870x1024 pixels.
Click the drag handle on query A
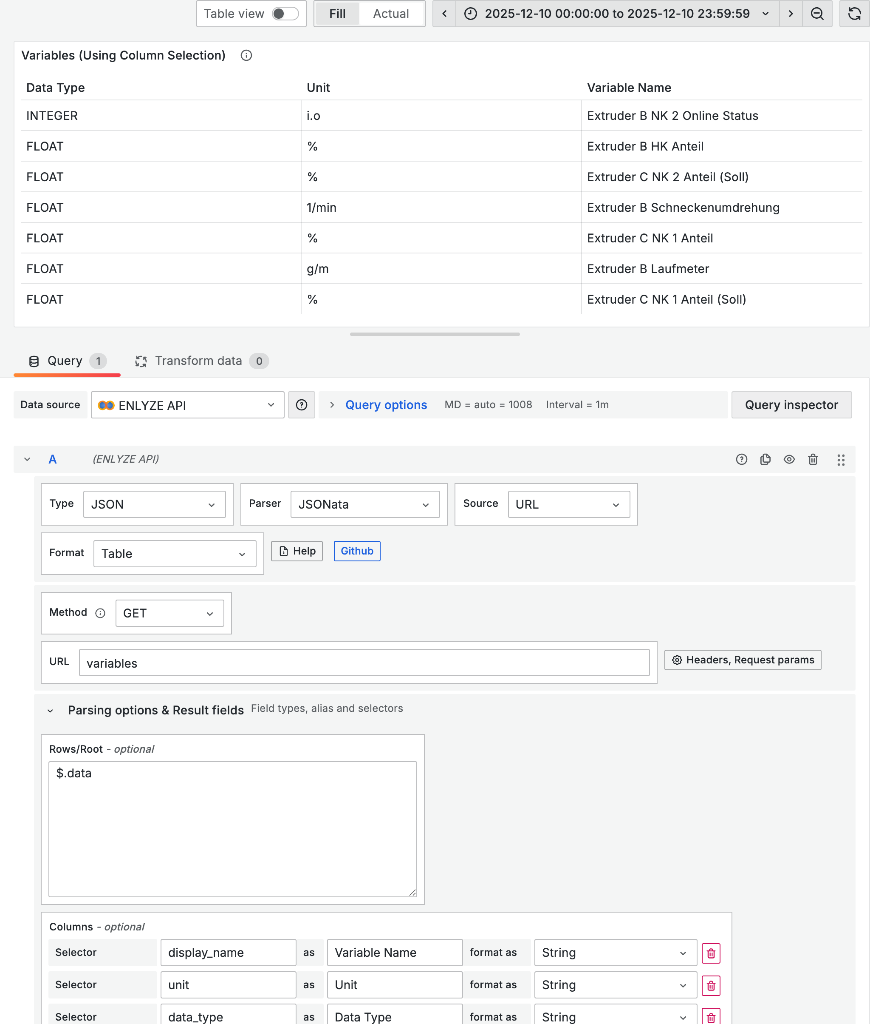click(840, 460)
